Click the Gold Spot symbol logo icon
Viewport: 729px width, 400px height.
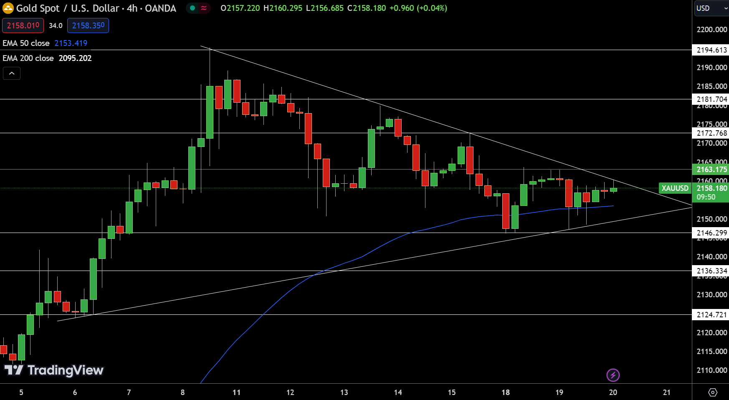point(8,8)
